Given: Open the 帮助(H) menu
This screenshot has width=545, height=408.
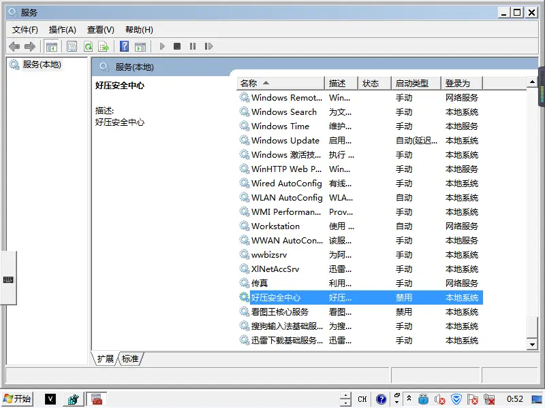Looking at the screenshot, I should tap(139, 30).
